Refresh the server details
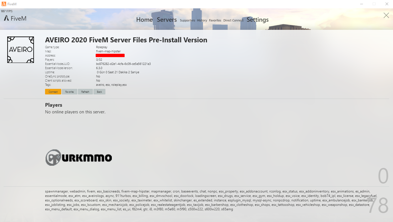The image size is (393, 222). coord(85,92)
